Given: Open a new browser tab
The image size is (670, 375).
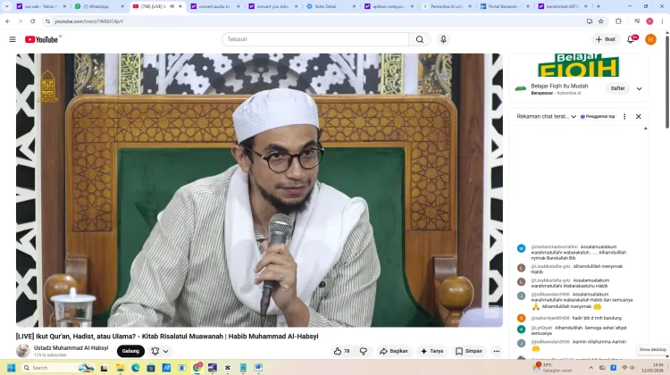Looking at the screenshot, I should click(x=599, y=6).
